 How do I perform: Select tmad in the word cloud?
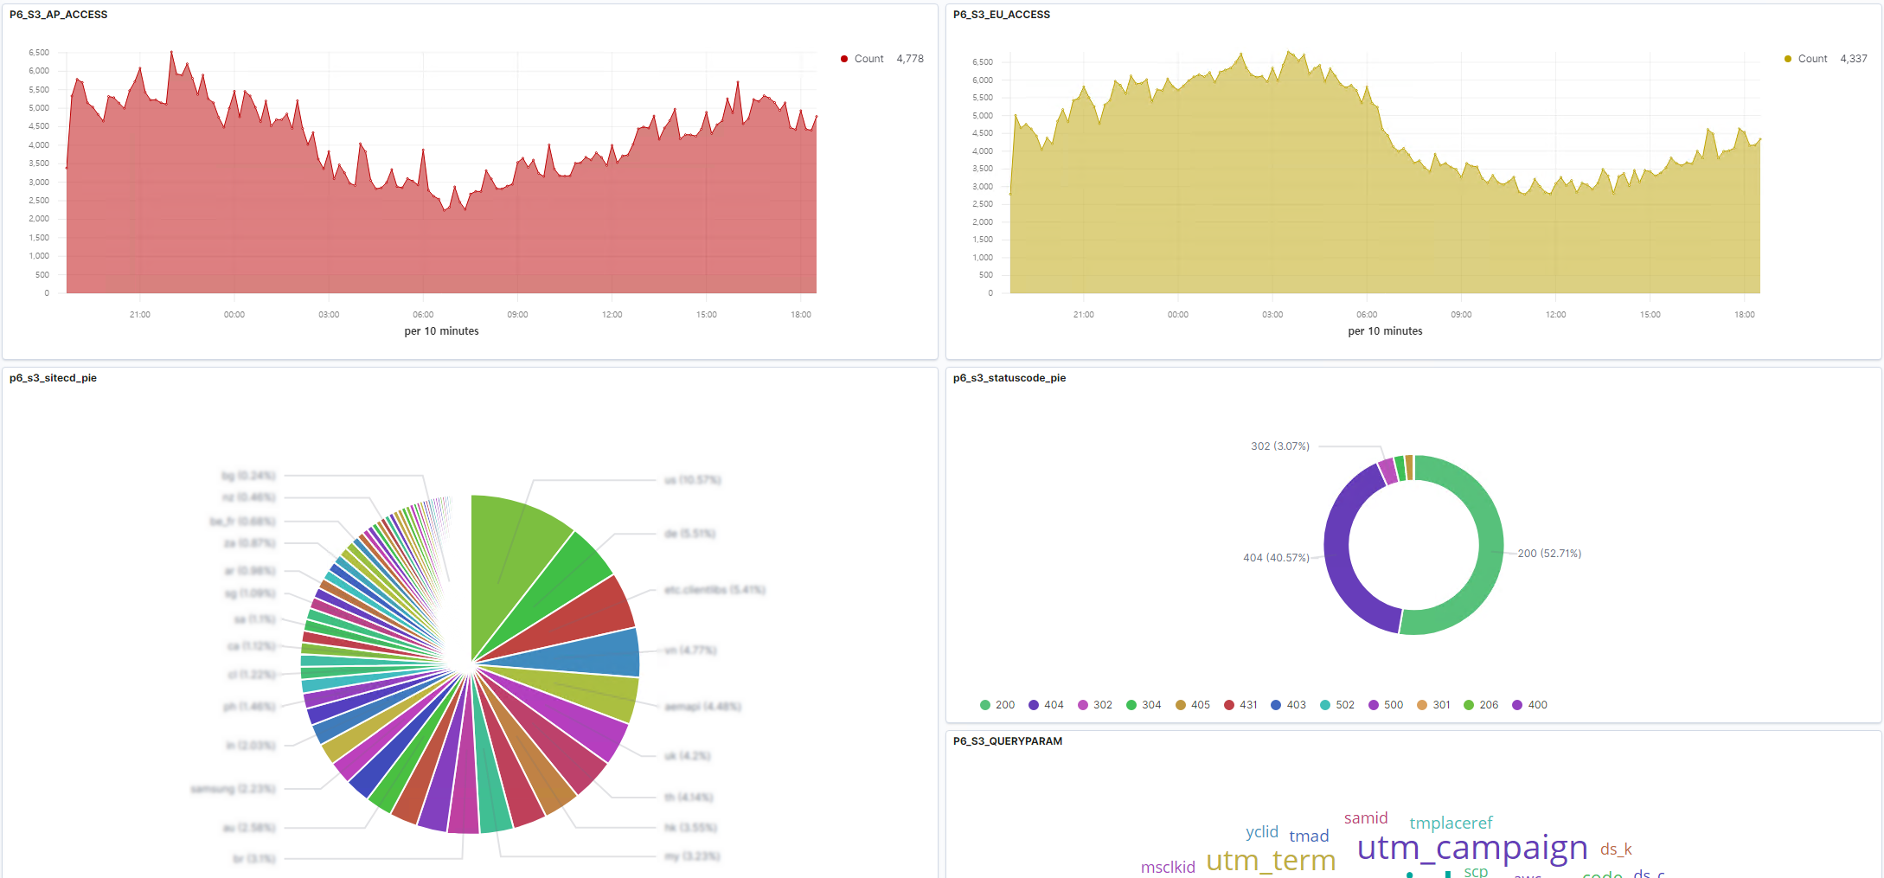(1309, 836)
